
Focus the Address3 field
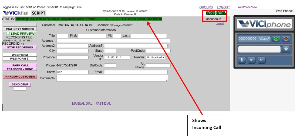click(136, 46)
